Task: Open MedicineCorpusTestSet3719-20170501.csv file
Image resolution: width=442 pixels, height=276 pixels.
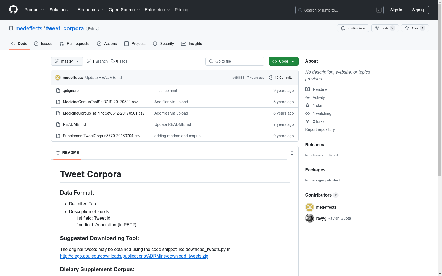Action: 100,102
